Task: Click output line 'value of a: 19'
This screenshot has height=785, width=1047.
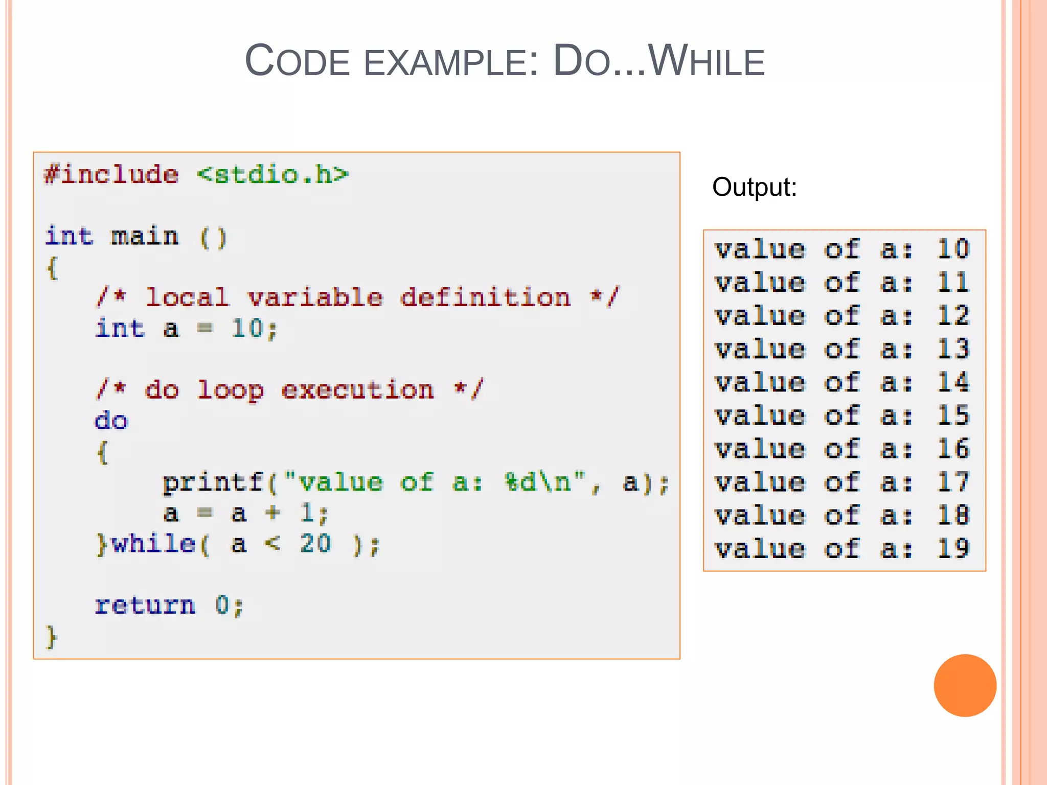Action: point(842,549)
